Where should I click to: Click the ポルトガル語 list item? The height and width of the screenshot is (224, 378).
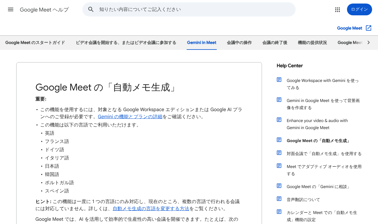pyautogui.click(x=59, y=182)
